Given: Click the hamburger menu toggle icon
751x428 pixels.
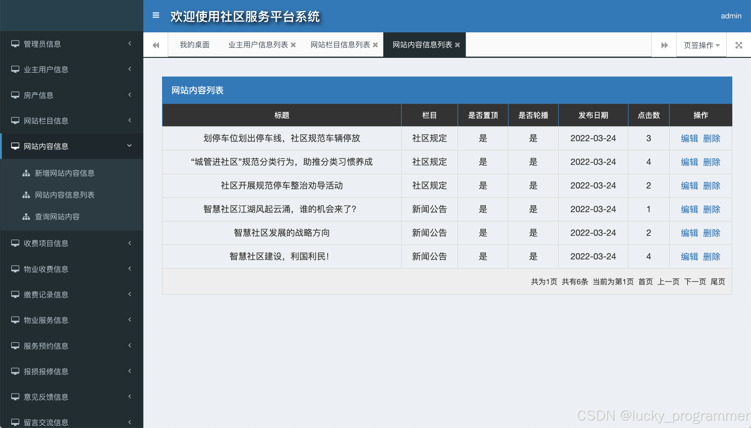Looking at the screenshot, I should pyautogui.click(x=156, y=16).
